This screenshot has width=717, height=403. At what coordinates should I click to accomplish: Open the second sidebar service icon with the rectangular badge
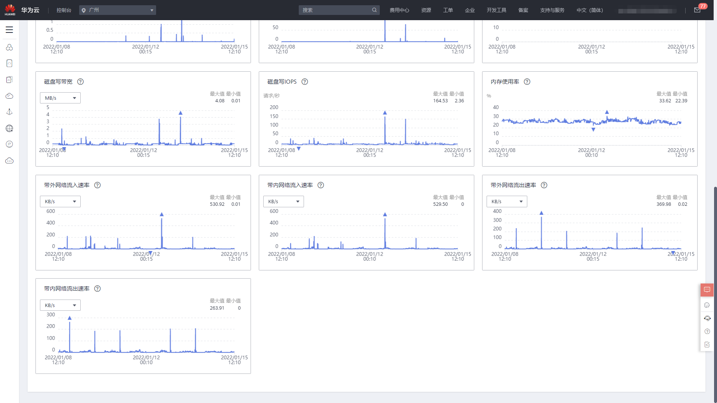[9, 63]
